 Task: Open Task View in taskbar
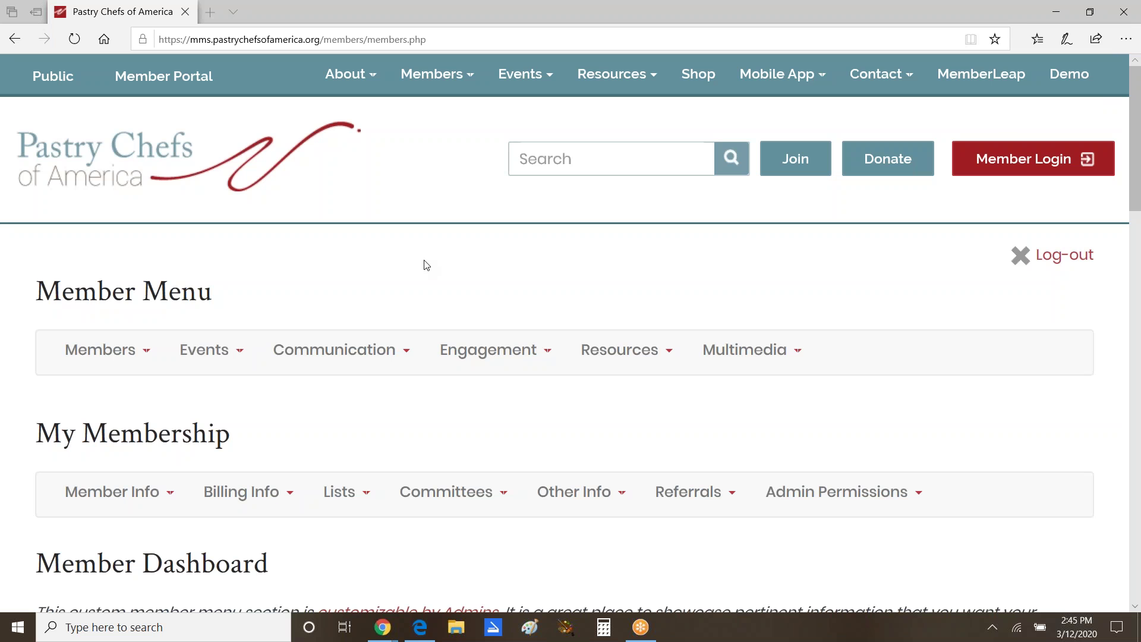click(345, 627)
